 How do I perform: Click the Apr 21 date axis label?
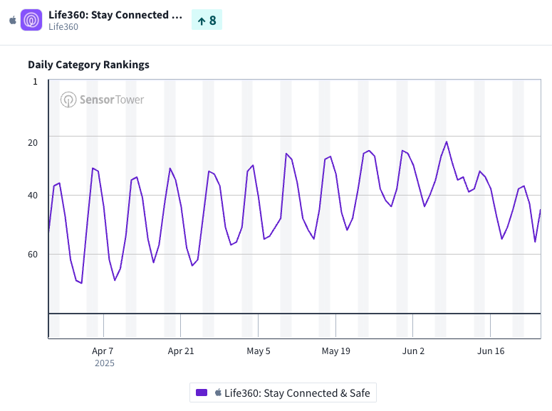click(x=181, y=351)
